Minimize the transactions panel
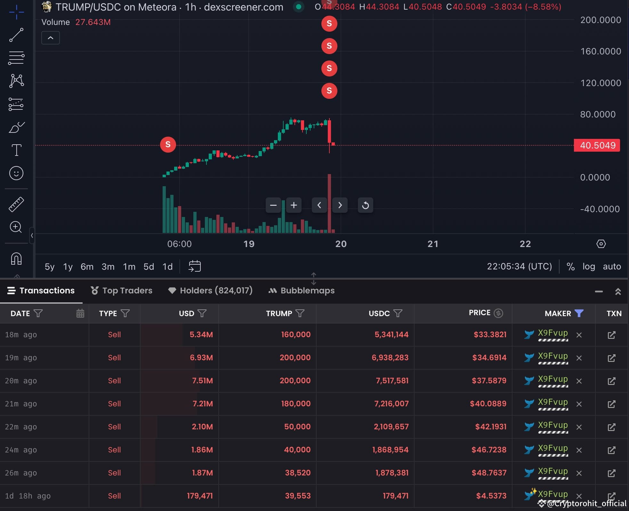The height and width of the screenshot is (511, 629). (599, 291)
